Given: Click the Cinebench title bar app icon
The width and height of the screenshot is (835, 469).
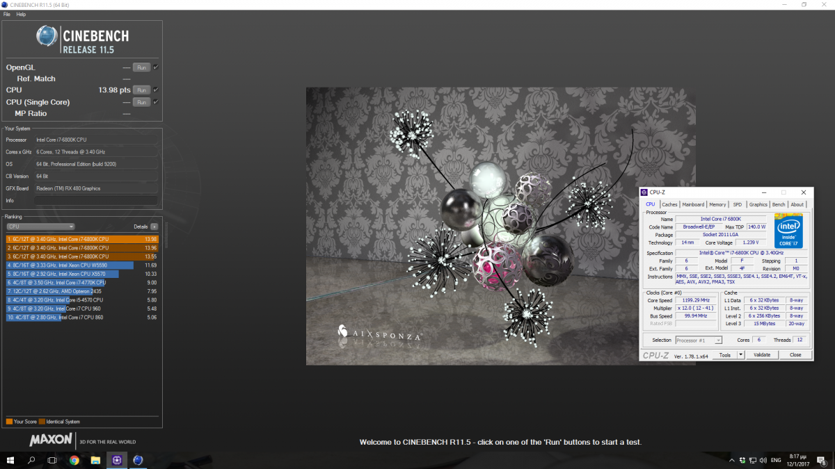Looking at the screenshot, I should 5,4.
